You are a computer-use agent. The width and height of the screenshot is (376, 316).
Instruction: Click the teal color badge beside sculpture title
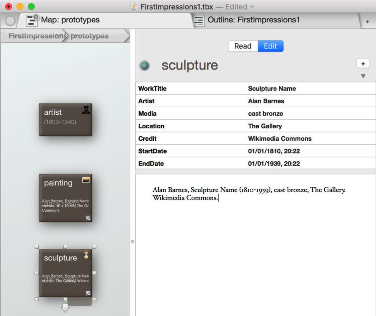coord(144,66)
